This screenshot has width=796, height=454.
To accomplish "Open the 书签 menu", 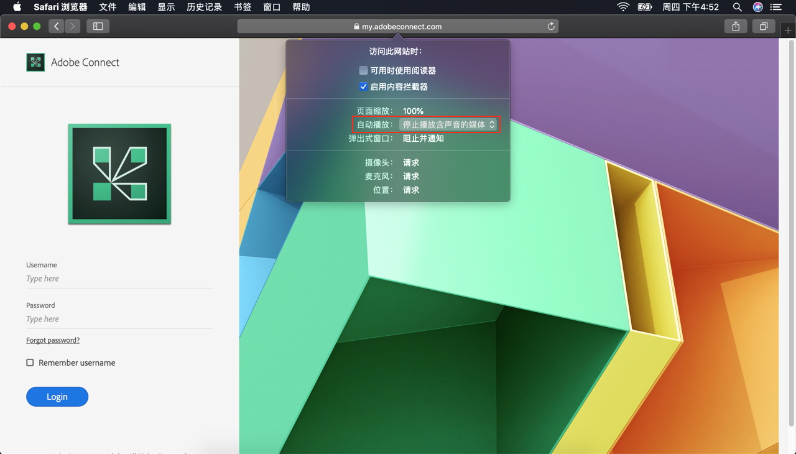I will point(243,7).
